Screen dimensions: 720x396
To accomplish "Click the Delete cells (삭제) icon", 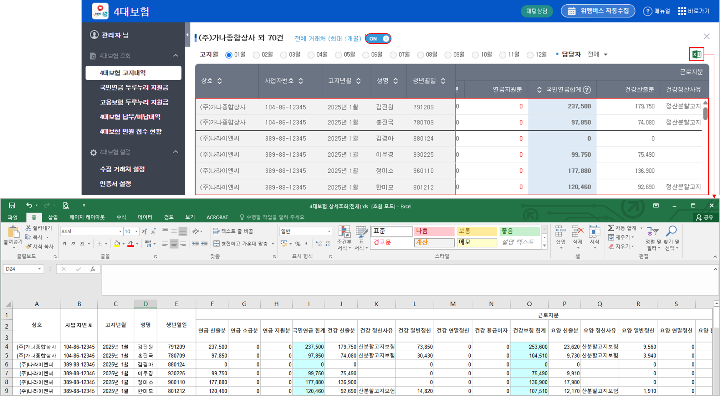I will pyautogui.click(x=577, y=232).
